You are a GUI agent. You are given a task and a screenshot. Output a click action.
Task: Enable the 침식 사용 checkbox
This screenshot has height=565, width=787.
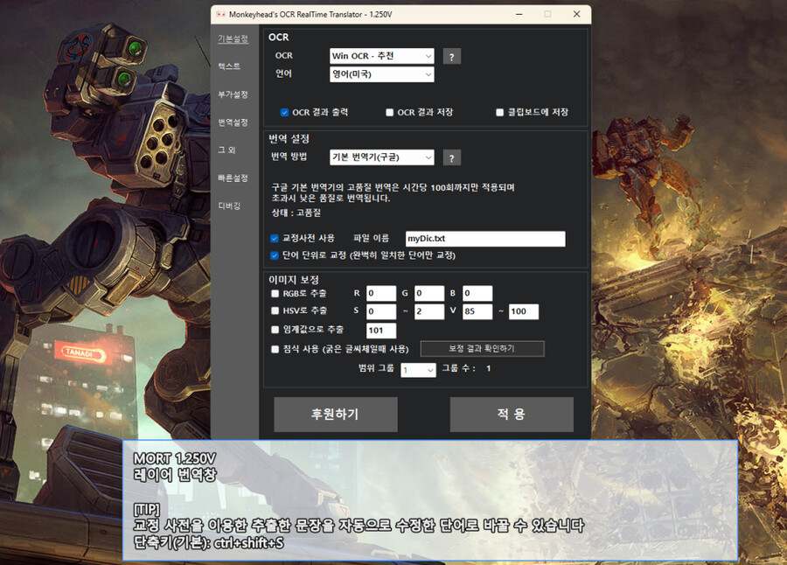point(275,349)
